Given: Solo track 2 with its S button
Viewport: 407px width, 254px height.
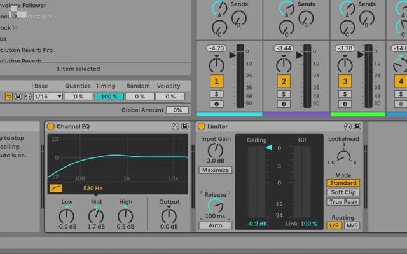Looking at the screenshot, I should point(284,94).
